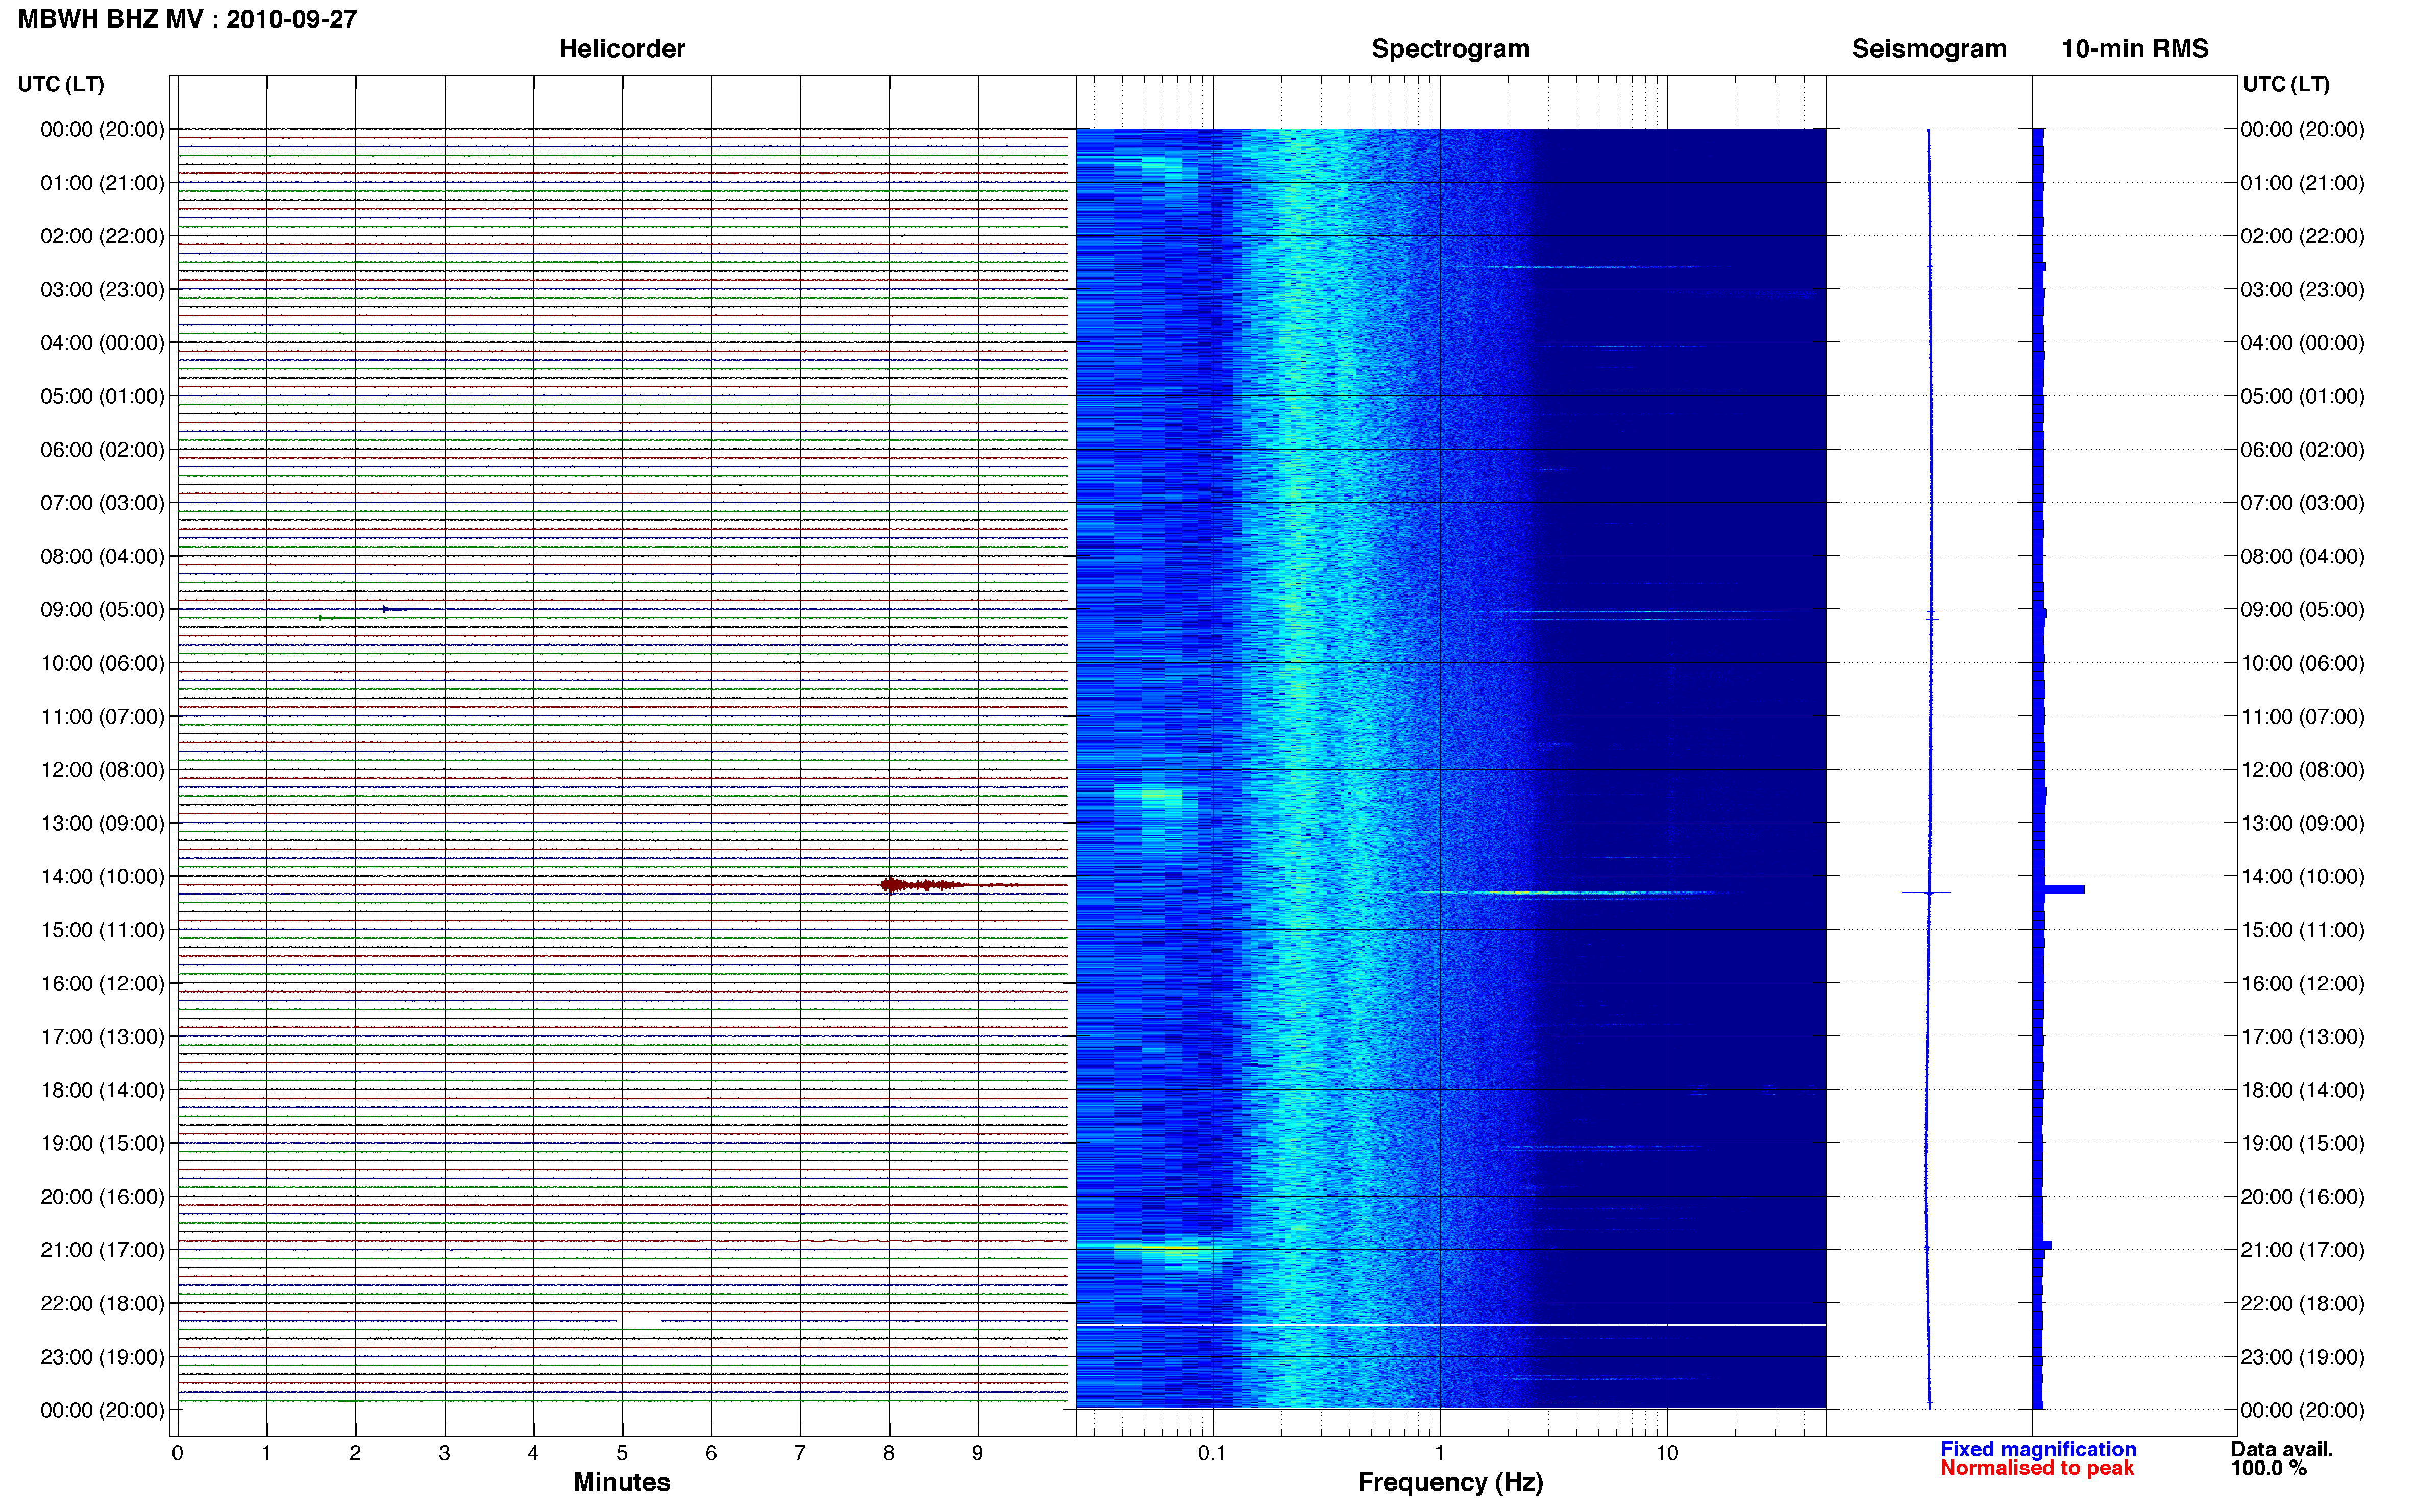
Task: Click the 'Frequency (Hz)' x-axis label
Action: 1450,1482
